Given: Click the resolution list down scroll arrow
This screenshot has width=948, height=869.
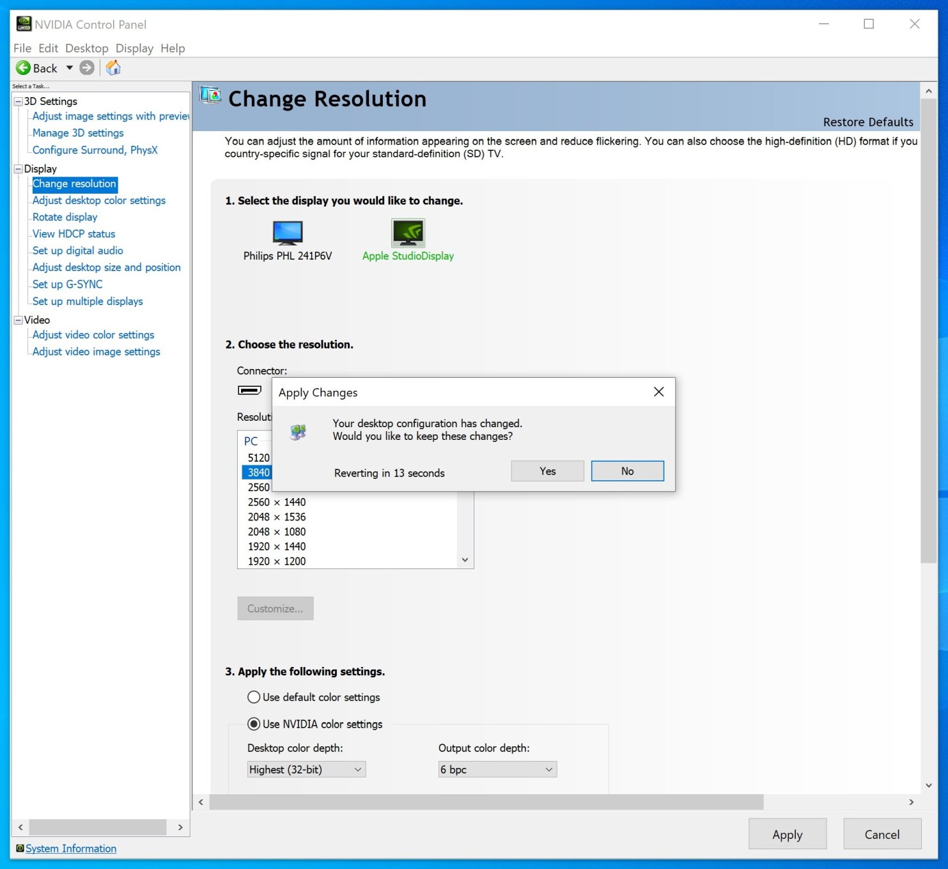Looking at the screenshot, I should coord(465,560).
